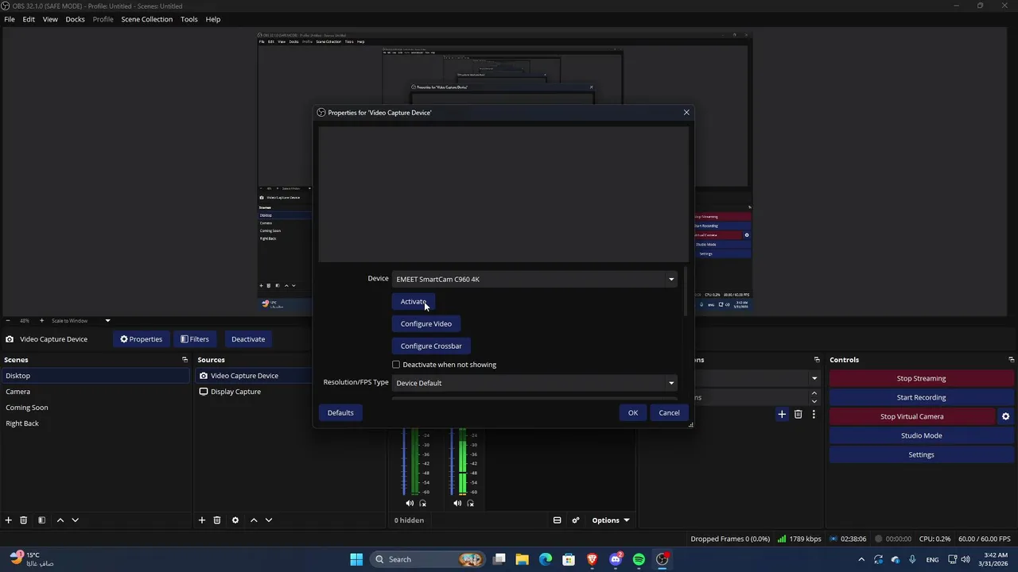Mute the first audio mixer channel

click(410, 503)
